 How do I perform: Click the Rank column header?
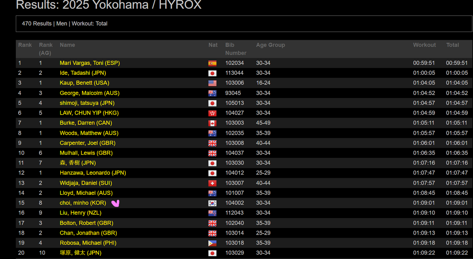pyautogui.click(x=25, y=45)
